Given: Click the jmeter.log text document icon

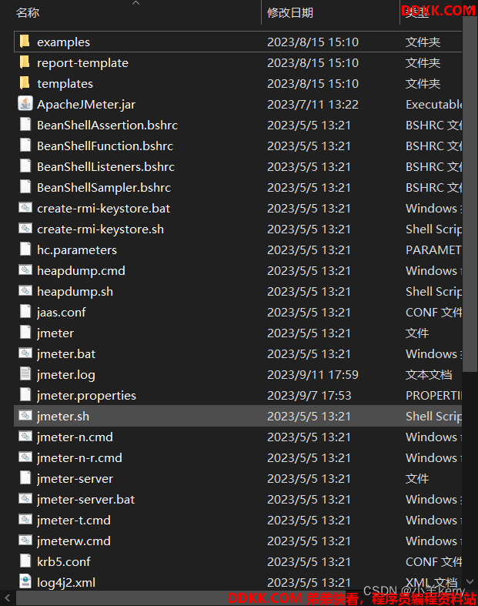Looking at the screenshot, I should pyautogui.click(x=25, y=374).
